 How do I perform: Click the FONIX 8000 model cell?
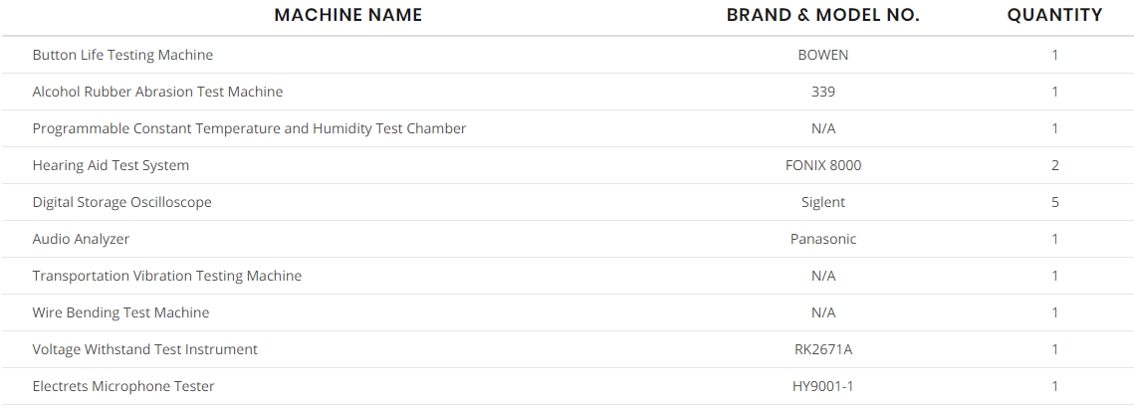(x=823, y=165)
